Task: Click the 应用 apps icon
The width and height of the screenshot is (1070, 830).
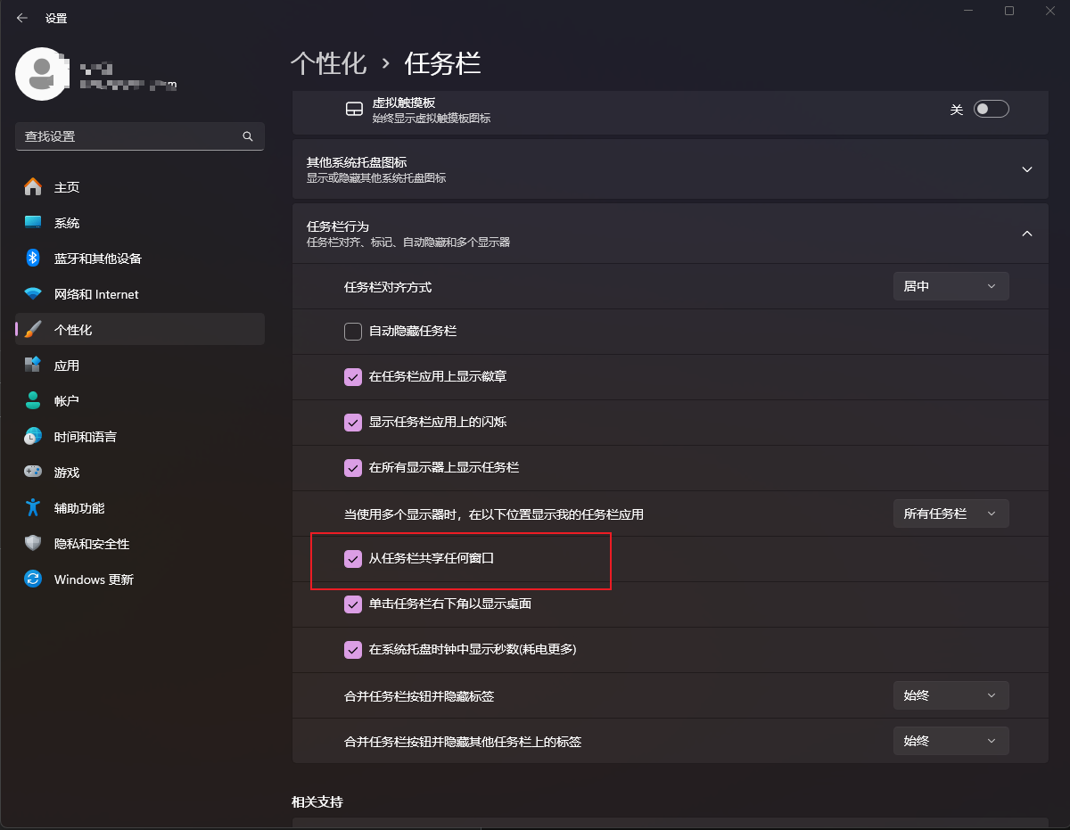Action: pos(33,366)
